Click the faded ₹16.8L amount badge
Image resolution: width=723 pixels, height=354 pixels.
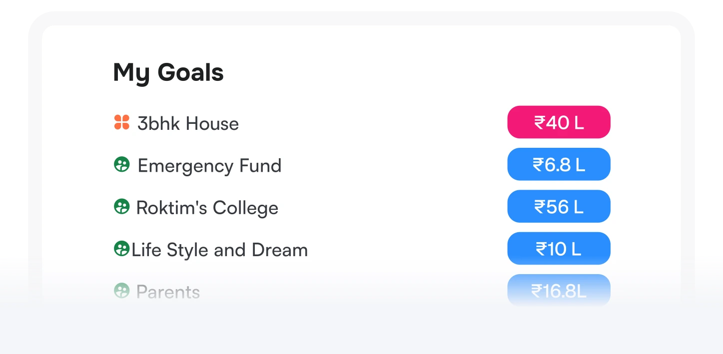pos(559,290)
